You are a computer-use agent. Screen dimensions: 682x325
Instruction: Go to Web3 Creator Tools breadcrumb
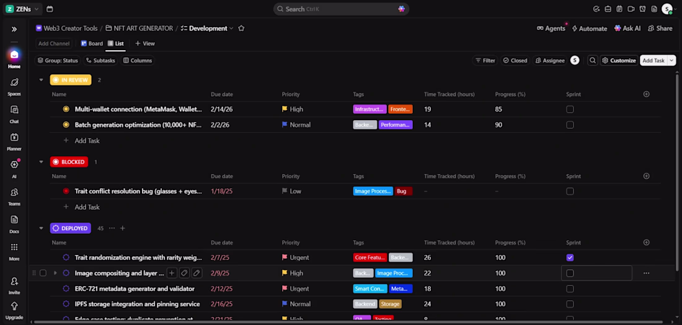click(66, 28)
